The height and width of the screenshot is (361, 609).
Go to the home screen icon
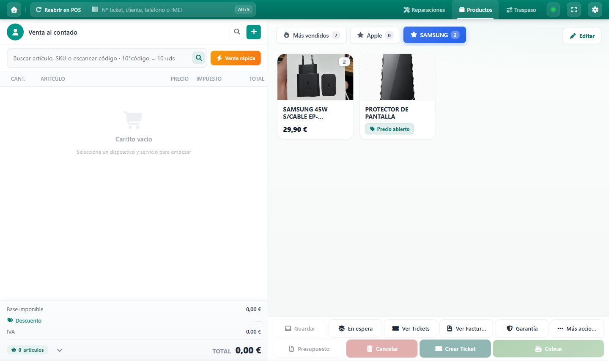click(x=14, y=9)
